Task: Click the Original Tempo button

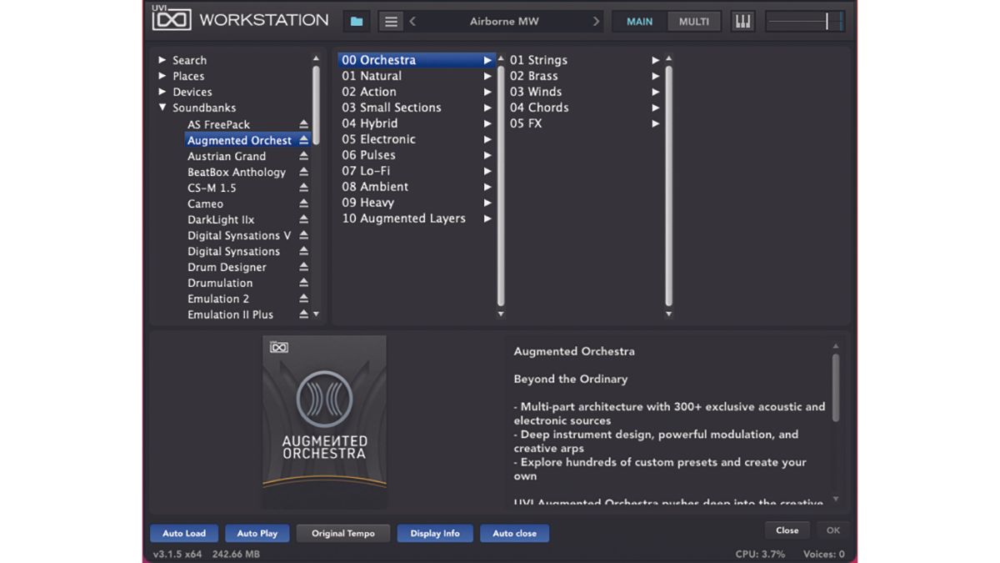Action: pyautogui.click(x=342, y=533)
